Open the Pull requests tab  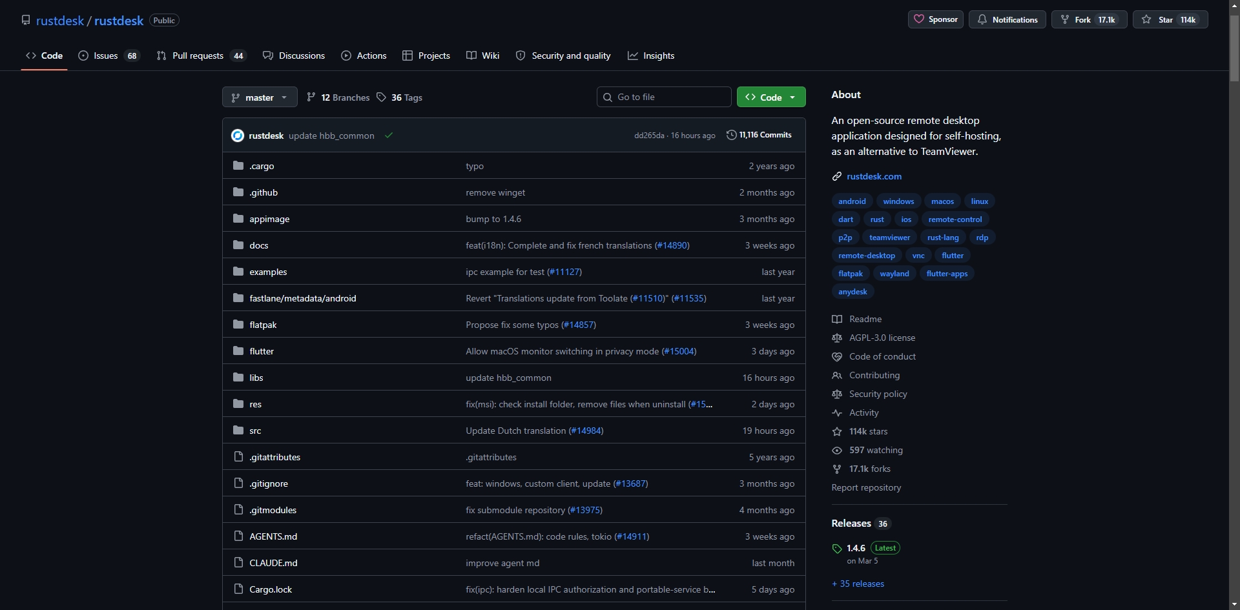coord(201,56)
